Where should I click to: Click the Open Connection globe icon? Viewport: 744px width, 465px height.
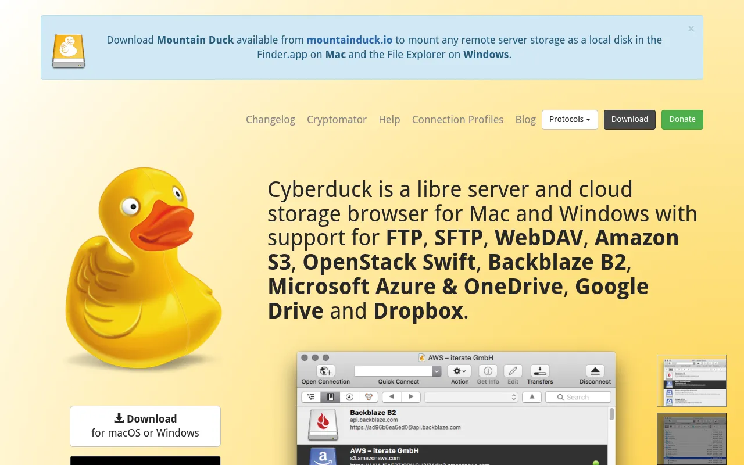tap(325, 371)
